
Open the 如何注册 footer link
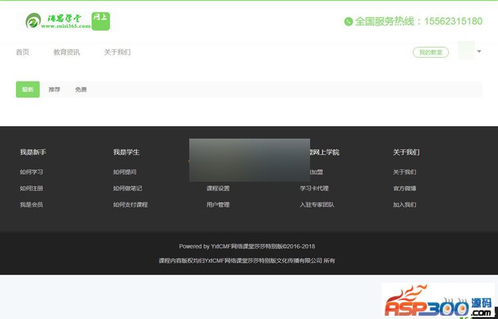(x=31, y=188)
